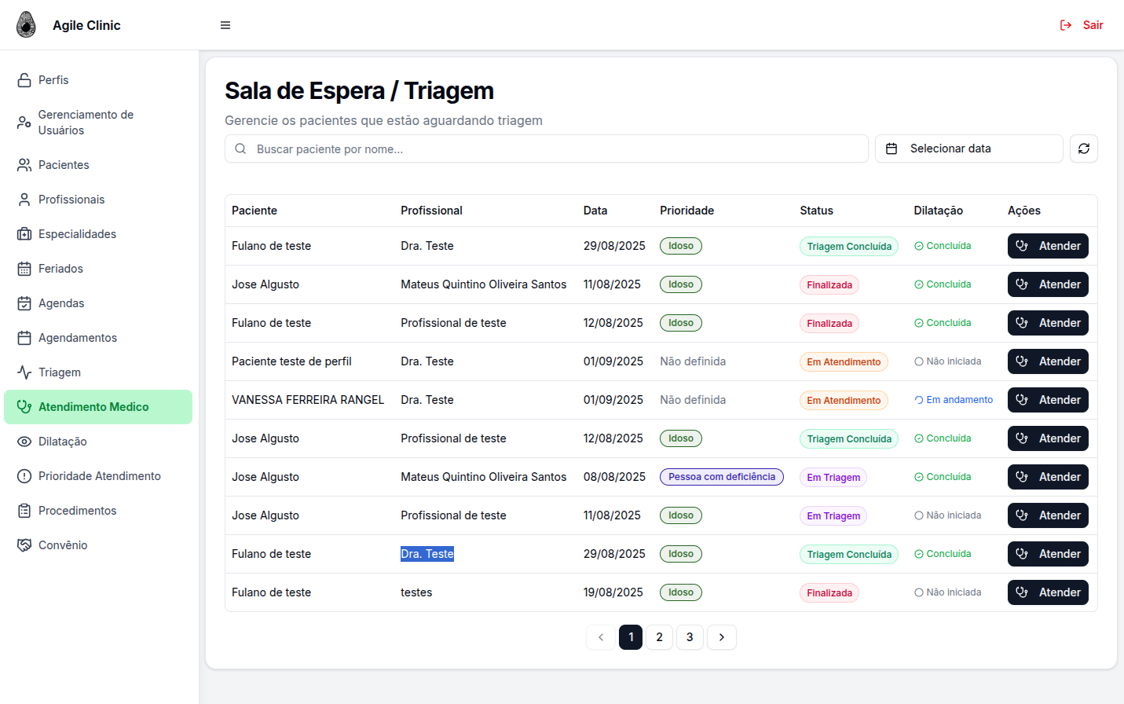Log out using the Sair link
Viewport: 1124px width, 704px height.
pyautogui.click(x=1082, y=25)
